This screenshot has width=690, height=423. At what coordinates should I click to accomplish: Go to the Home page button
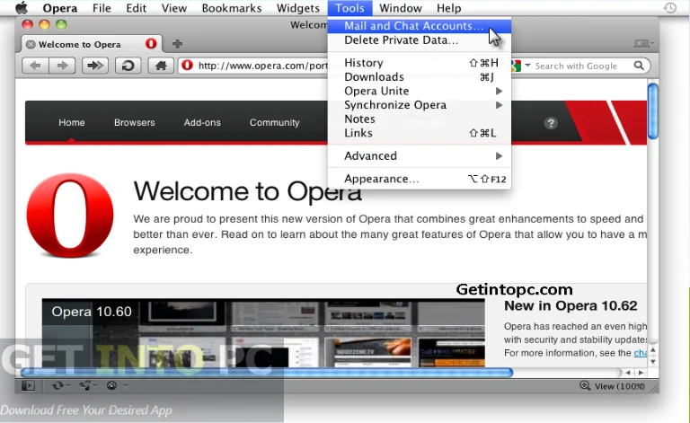[161, 66]
